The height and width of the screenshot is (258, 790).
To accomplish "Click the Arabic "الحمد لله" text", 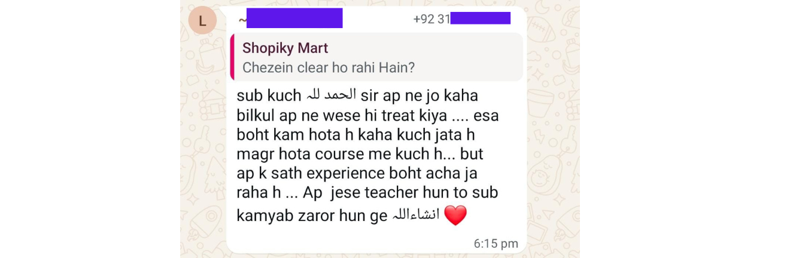I will (x=331, y=95).
